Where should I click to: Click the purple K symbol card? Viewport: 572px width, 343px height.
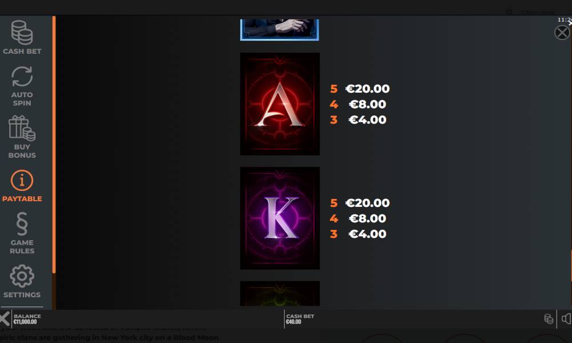[x=280, y=218]
